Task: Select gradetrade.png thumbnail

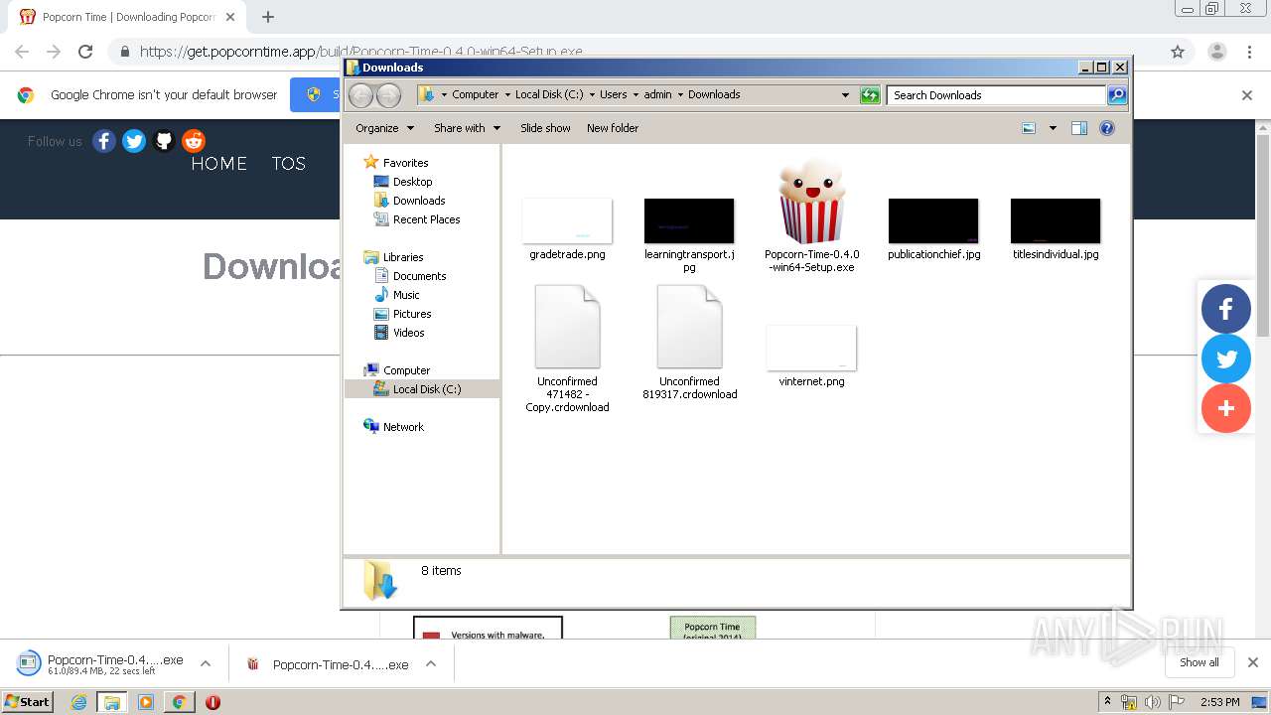Action: (x=567, y=220)
